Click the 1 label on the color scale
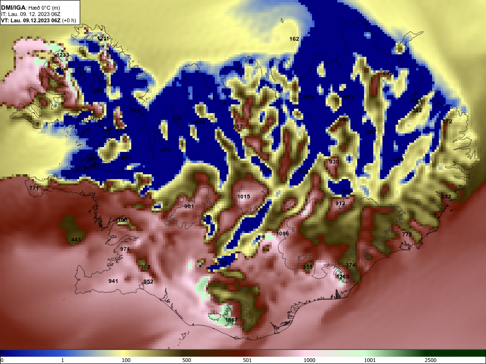 click(63, 360)
